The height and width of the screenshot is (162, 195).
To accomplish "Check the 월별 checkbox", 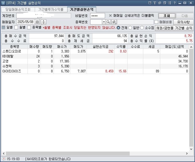I will click(x=16, y=27).
